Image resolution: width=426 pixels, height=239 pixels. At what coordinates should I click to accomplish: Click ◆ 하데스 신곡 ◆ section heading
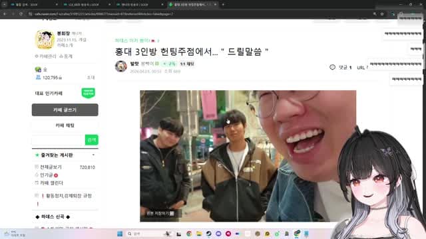[53, 217]
